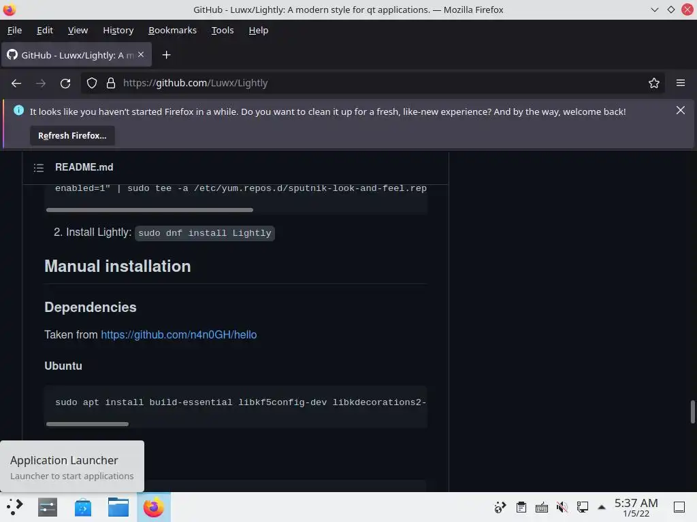Screen dimensions: 697x522
Task: Open the Firefox hamburger application menu
Action: [681, 83]
